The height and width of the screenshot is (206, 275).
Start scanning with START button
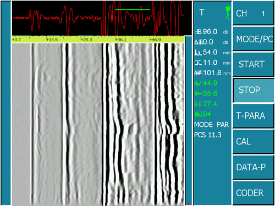254,64
